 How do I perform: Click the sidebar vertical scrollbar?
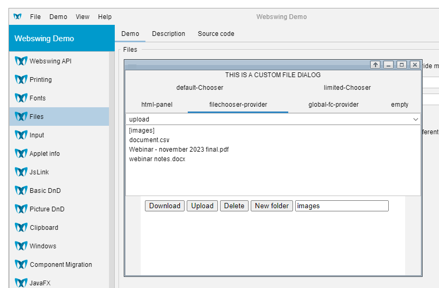click(112, 170)
